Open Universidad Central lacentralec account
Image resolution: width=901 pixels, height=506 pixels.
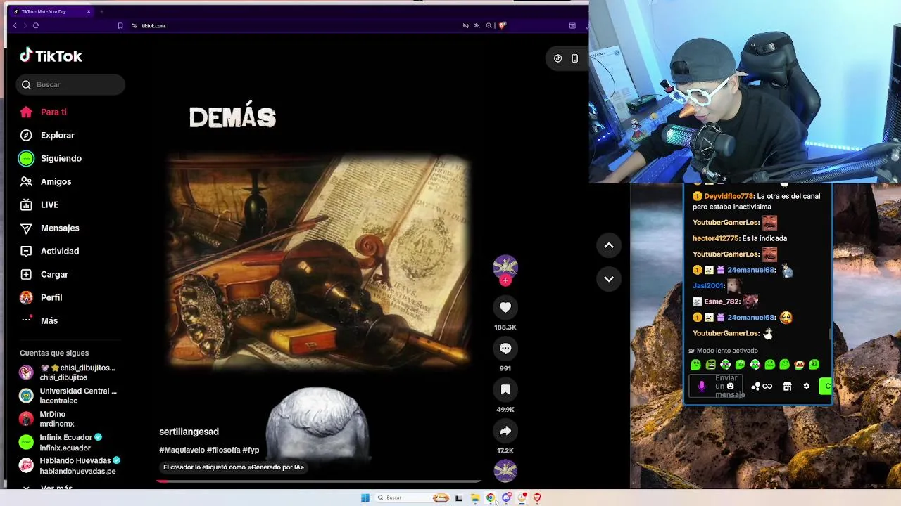pos(68,396)
